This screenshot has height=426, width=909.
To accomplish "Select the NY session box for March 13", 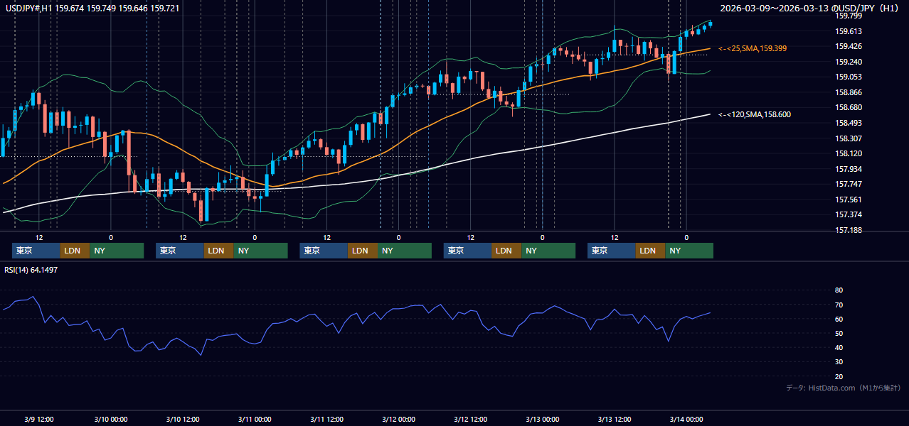I will coord(689,251).
